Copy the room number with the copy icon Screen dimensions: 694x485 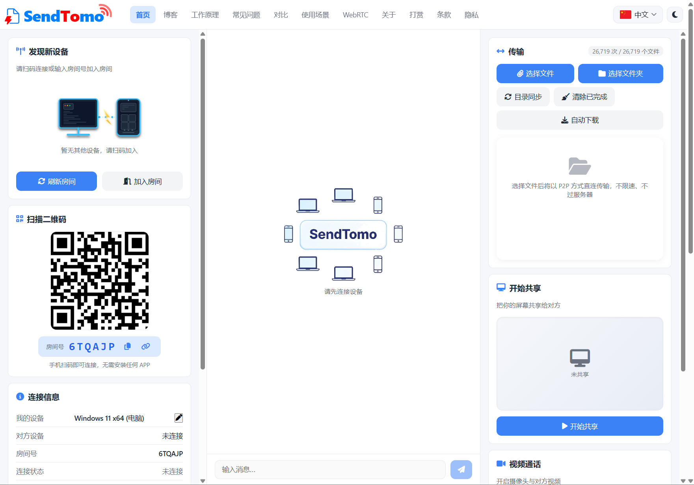click(127, 346)
